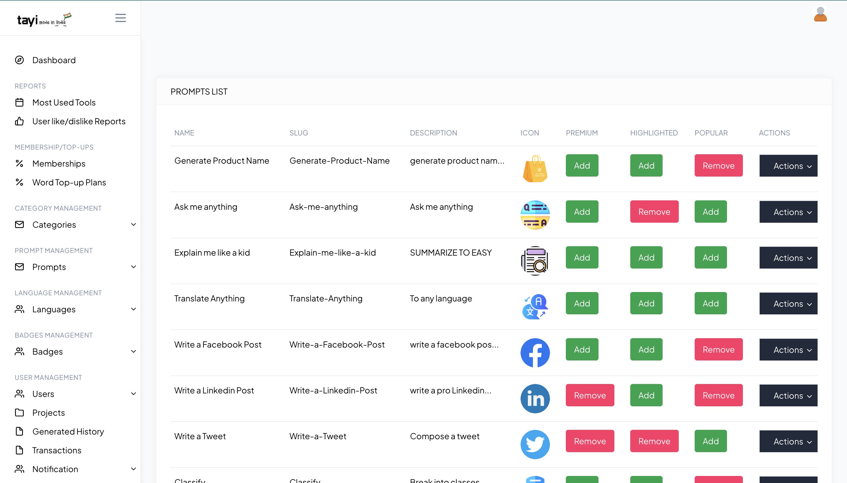Click the document search icon for Explain me like a kid
The width and height of the screenshot is (847, 483).
pos(535,261)
